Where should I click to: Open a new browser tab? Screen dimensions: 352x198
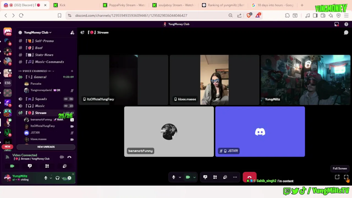pyautogui.click(x=302, y=5)
